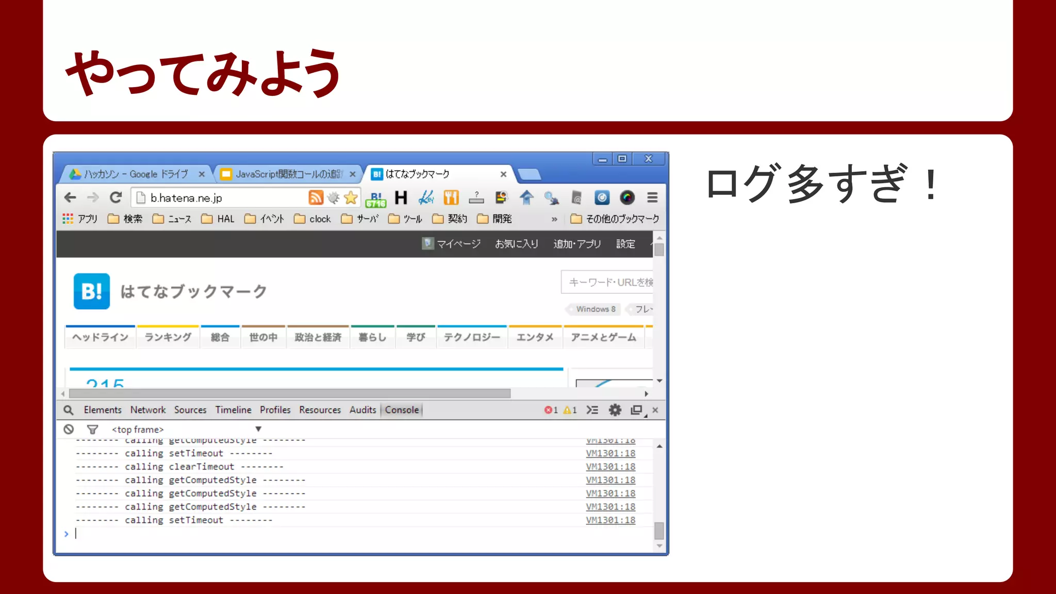Click the DevTools search magnifier icon
This screenshot has height=594, width=1056.
pos(68,410)
